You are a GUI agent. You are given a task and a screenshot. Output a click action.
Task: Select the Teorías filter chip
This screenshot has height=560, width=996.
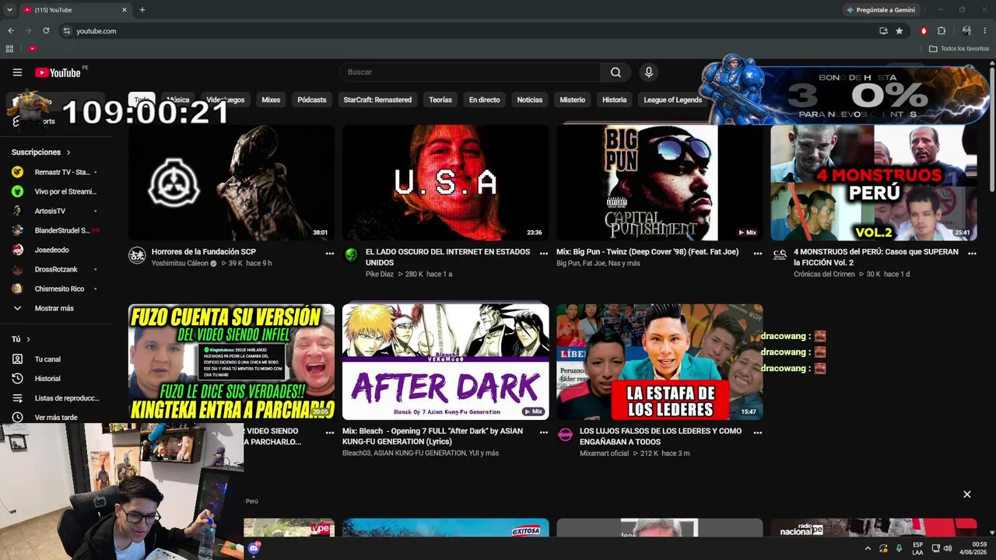[440, 100]
